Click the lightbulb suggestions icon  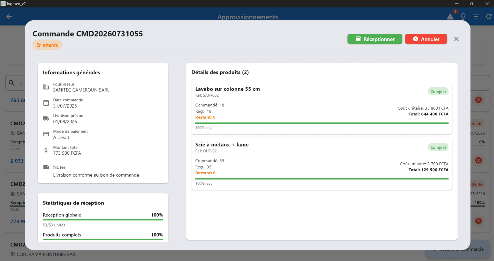click(463, 16)
